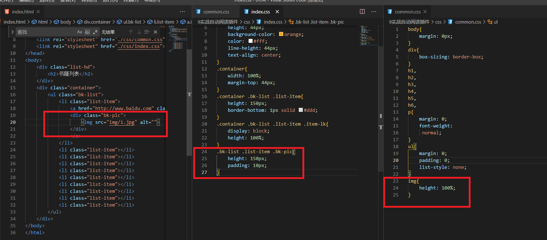Click the 'img{' selector line in common.css
This screenshot has width=547, height=240.
(414, 181)
